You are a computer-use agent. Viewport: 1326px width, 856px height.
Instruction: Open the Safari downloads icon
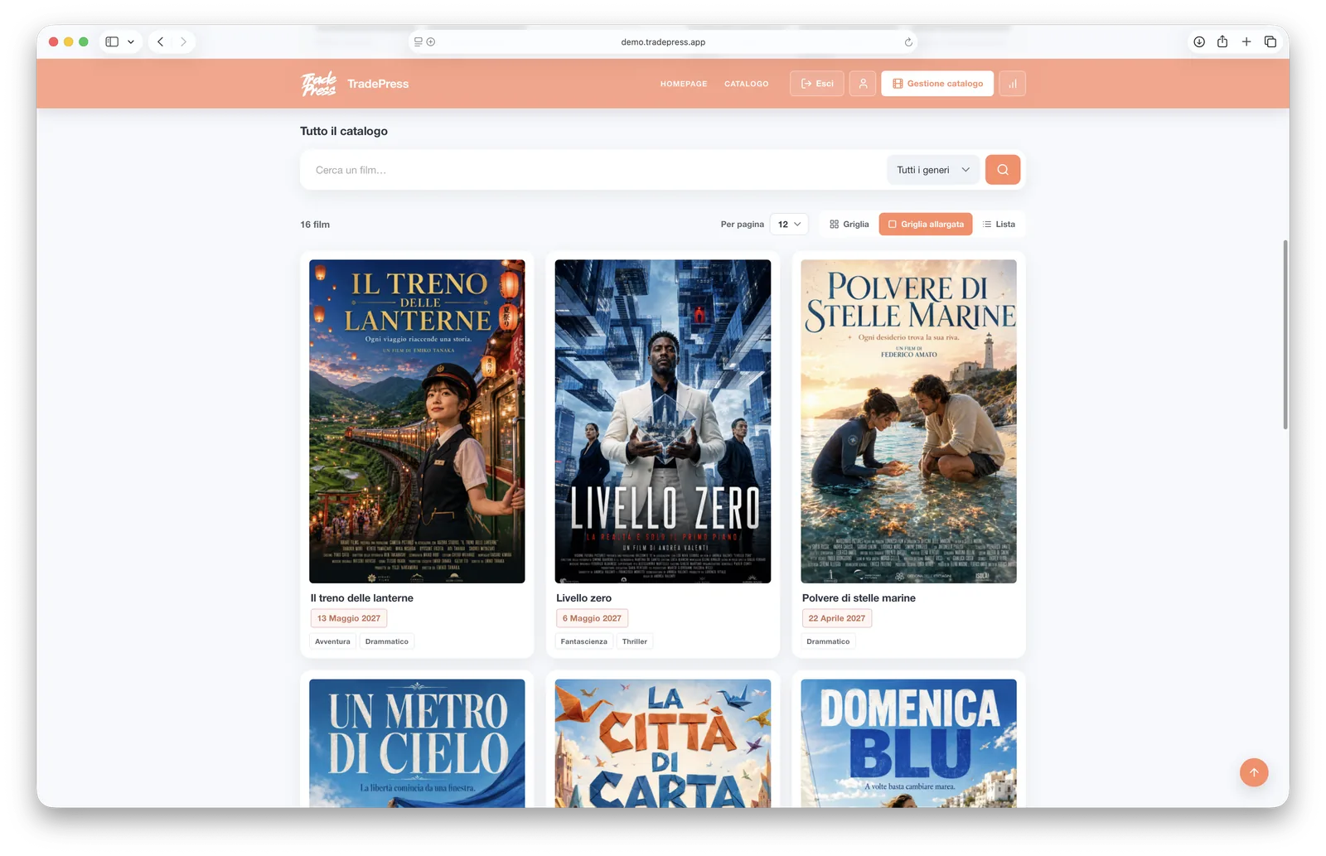(x=1198, y=41)
